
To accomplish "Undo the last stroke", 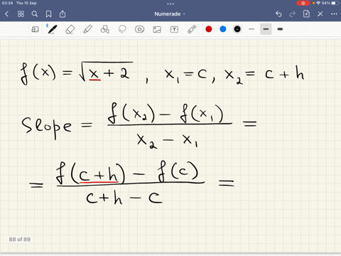I will 278,14.
